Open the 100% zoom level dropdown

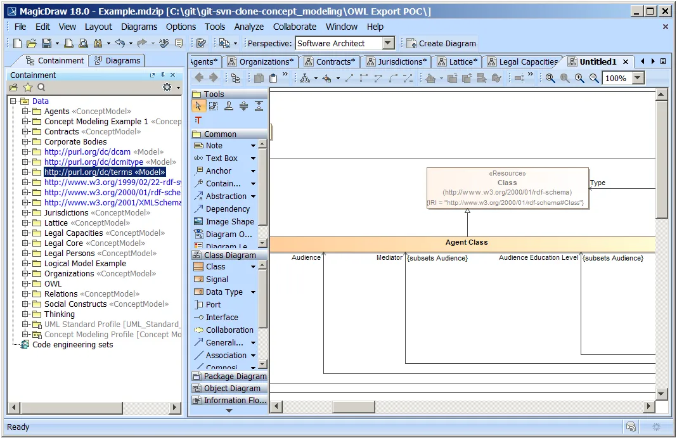[638, 78]
